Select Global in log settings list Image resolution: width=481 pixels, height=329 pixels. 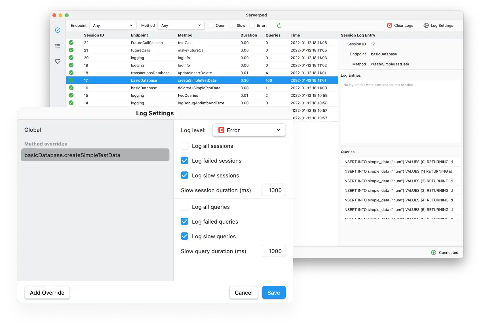coord(33,130)
